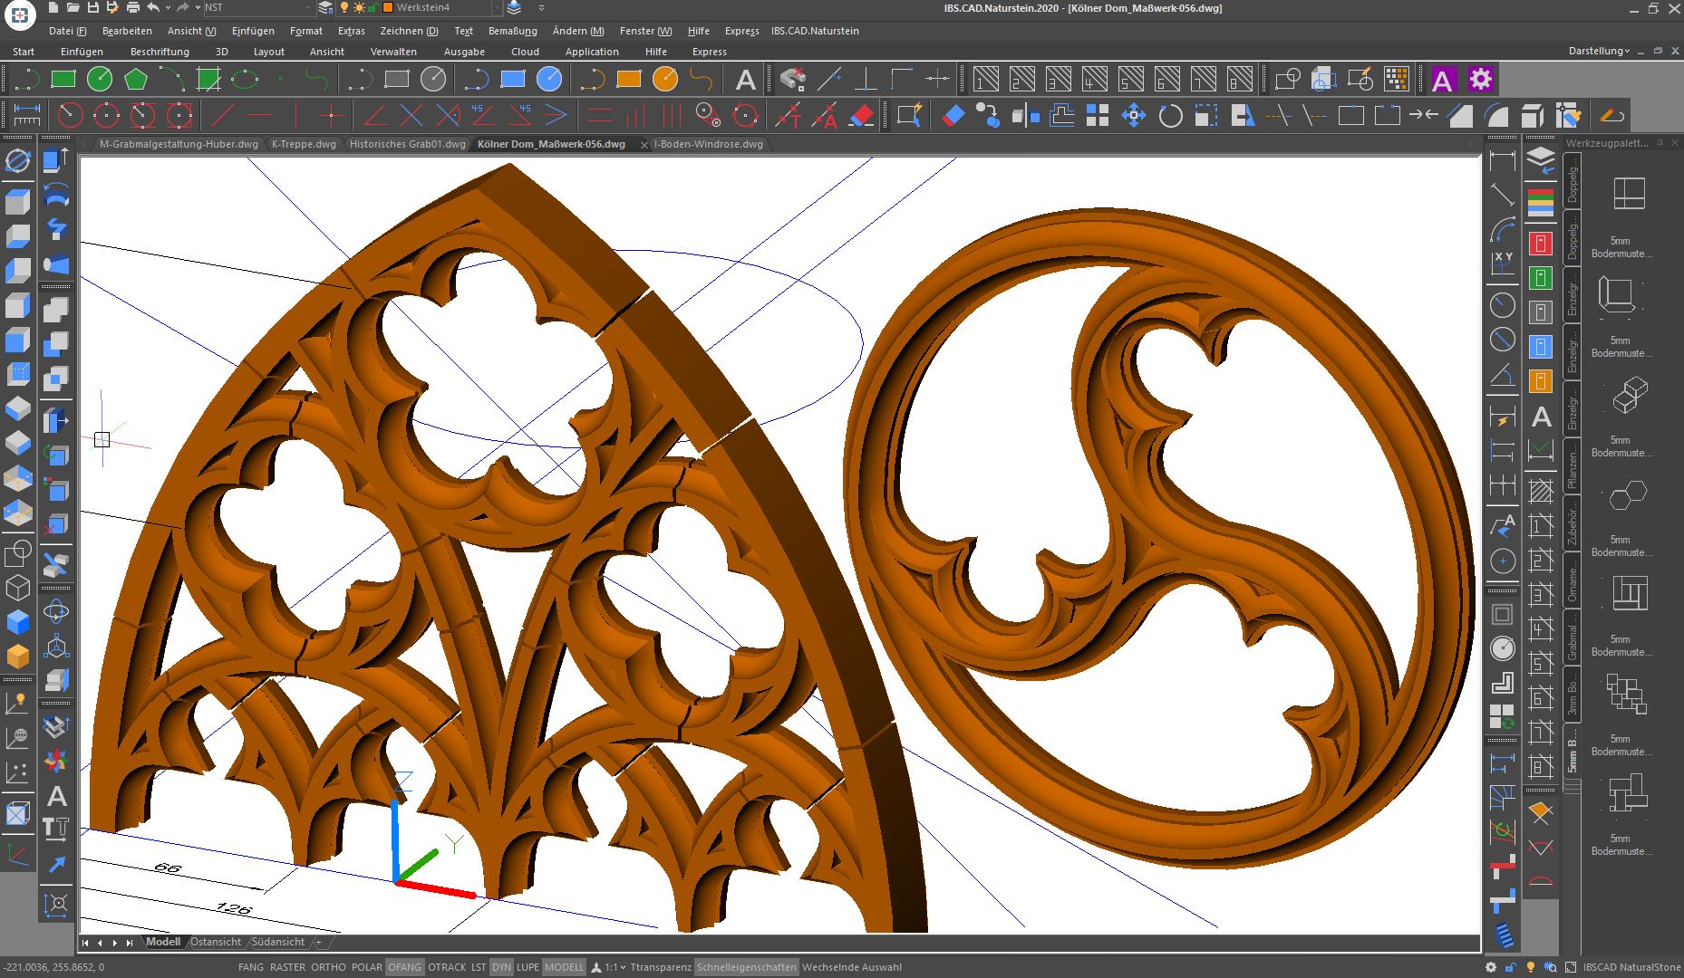Toggle ORTHO mode in status bar
1684x978 pixels.
[328, 967]
